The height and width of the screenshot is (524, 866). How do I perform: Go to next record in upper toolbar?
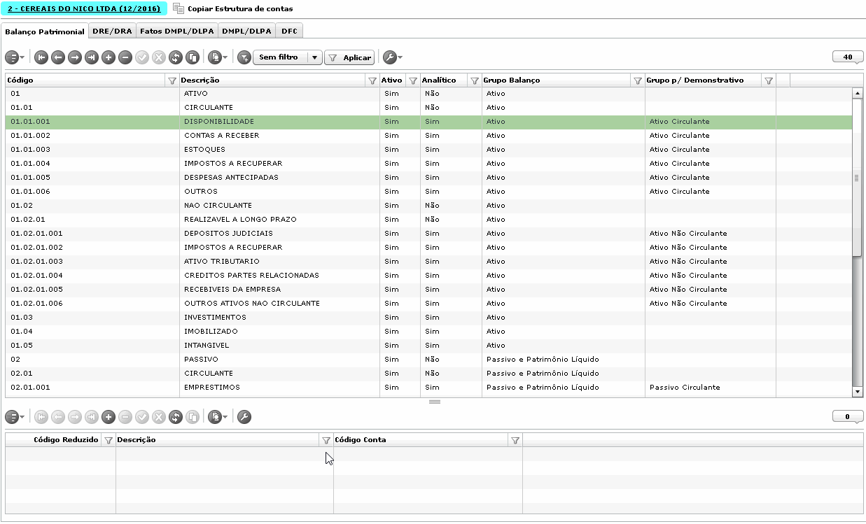(75, 57)
